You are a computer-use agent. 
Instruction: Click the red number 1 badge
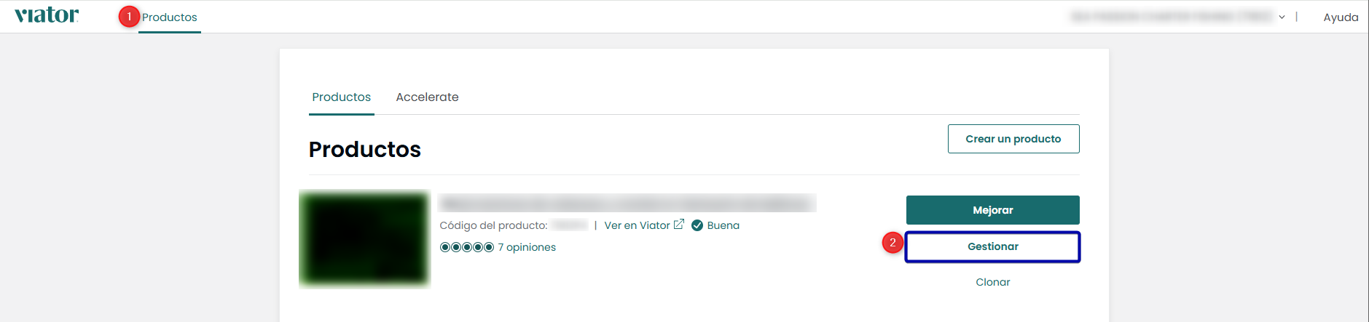point(129,17)
